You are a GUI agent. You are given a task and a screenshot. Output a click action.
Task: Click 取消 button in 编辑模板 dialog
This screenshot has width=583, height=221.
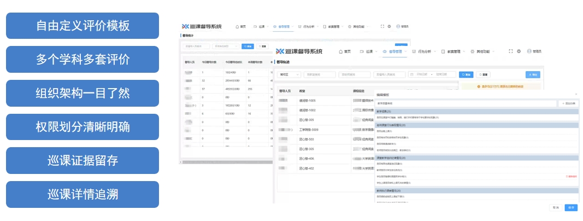pos(556,208)
